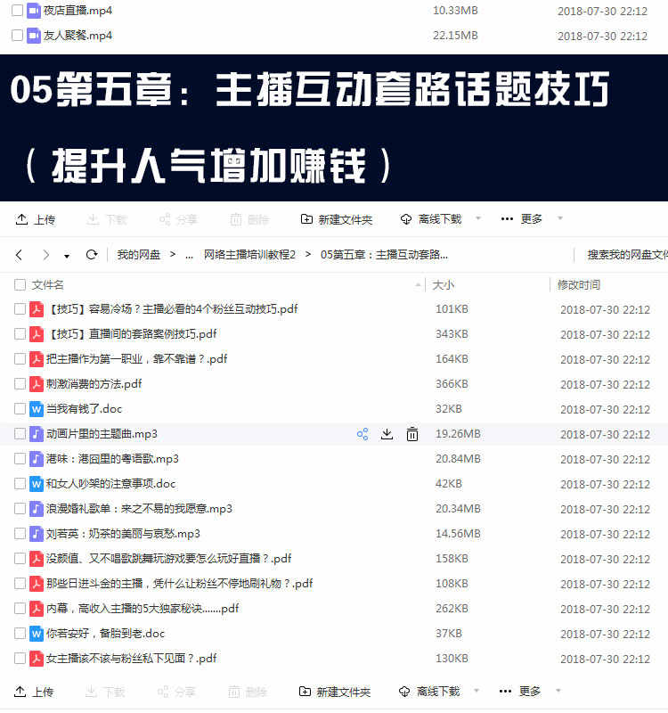
Task: Click 上传 in bottom toolbar
Action: (x=34, y=693)
